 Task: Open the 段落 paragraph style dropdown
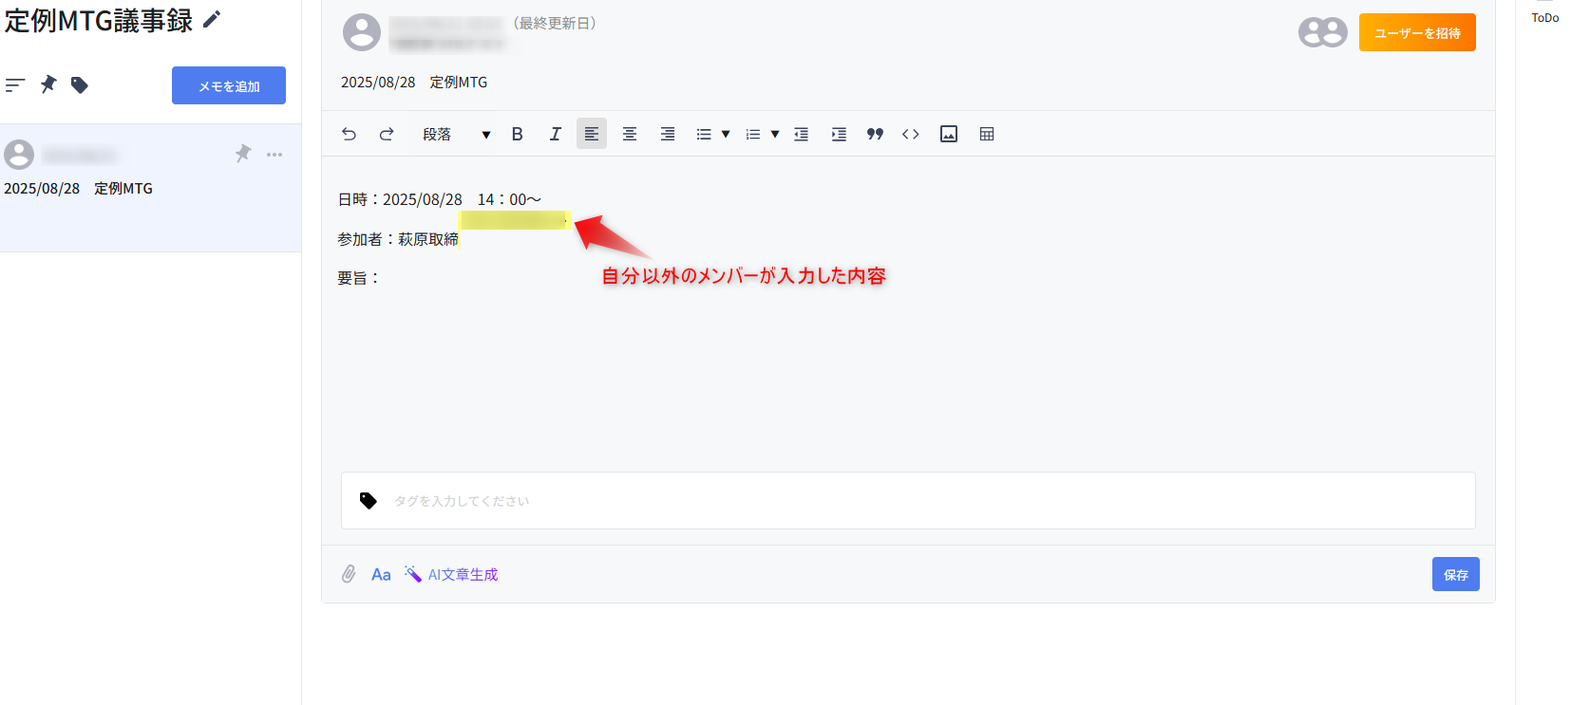coord(456,134)
